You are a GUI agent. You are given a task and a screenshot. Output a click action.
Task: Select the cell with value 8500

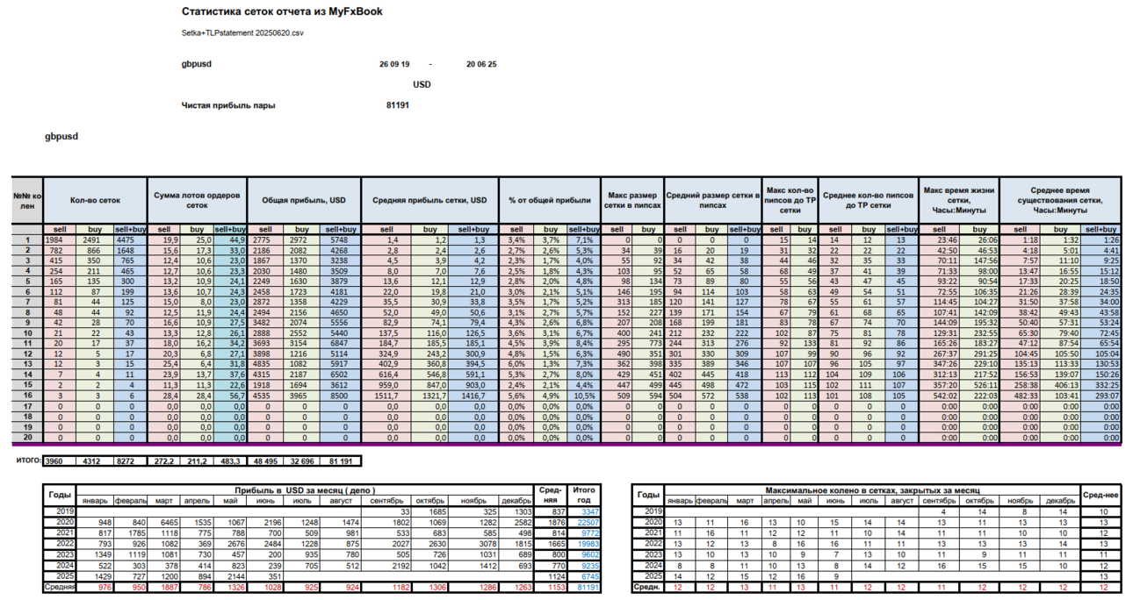tap(339, 396)
